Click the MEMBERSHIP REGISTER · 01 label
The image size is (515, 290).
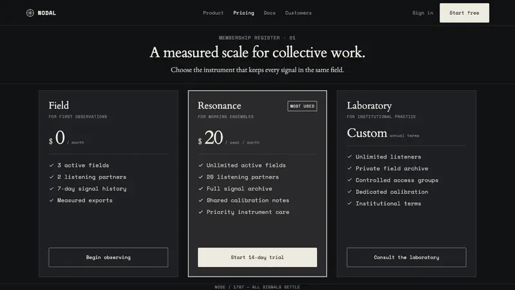click(x=257, y=38)
